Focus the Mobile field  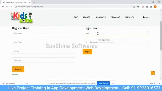coord(44,51)
